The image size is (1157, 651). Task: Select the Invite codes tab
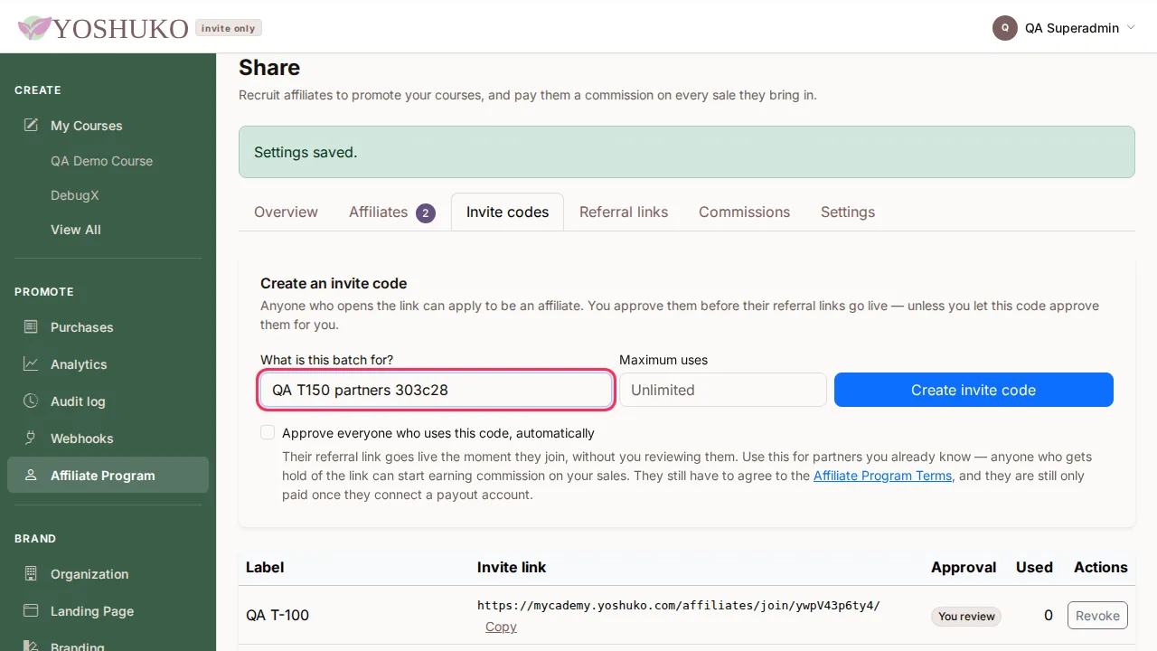coord(507,212)
